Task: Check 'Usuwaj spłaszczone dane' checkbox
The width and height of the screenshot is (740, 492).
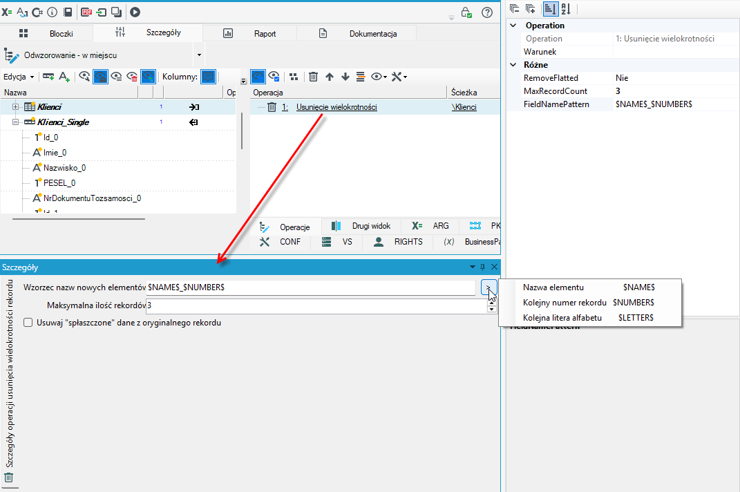Action: click(28, 323)
